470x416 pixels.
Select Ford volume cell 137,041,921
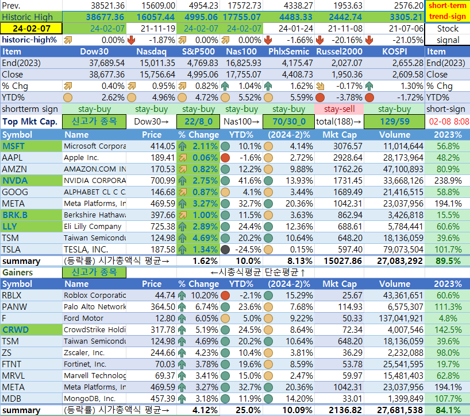coord(394,318)
